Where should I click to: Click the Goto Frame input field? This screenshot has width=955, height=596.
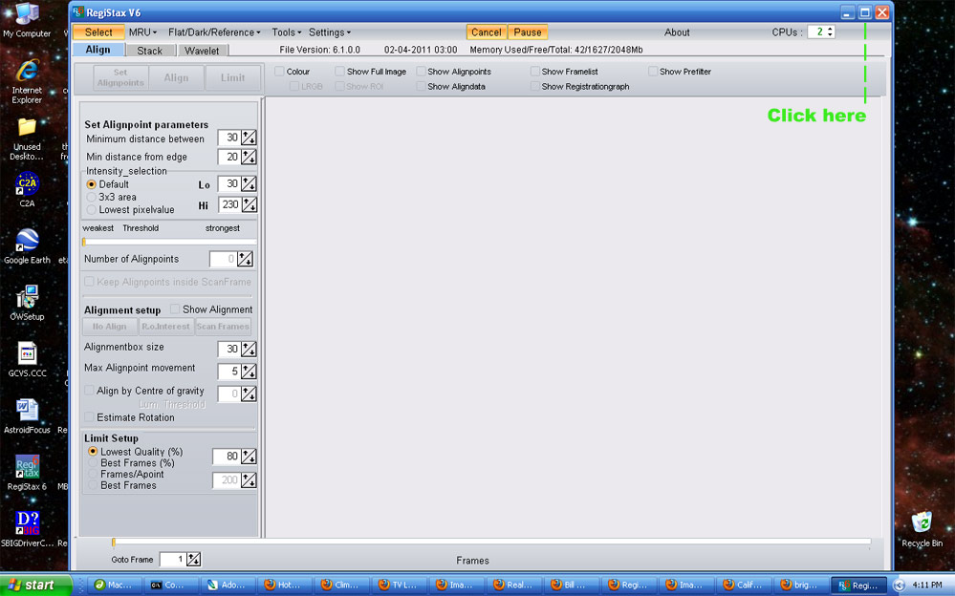coord(172,559)
